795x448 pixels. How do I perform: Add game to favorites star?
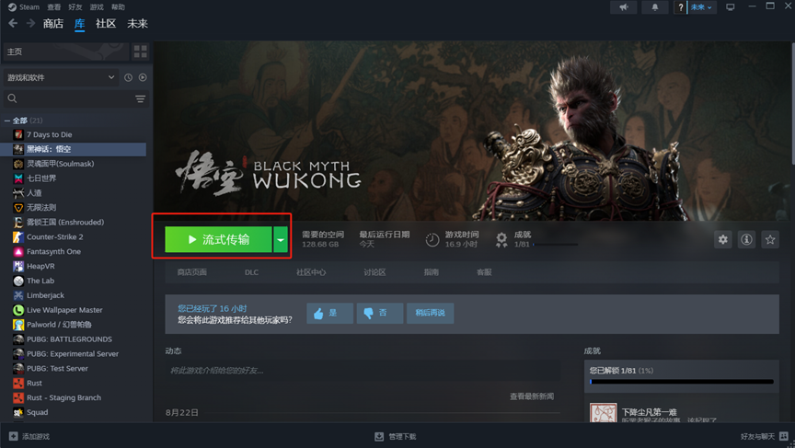[770, 240]
